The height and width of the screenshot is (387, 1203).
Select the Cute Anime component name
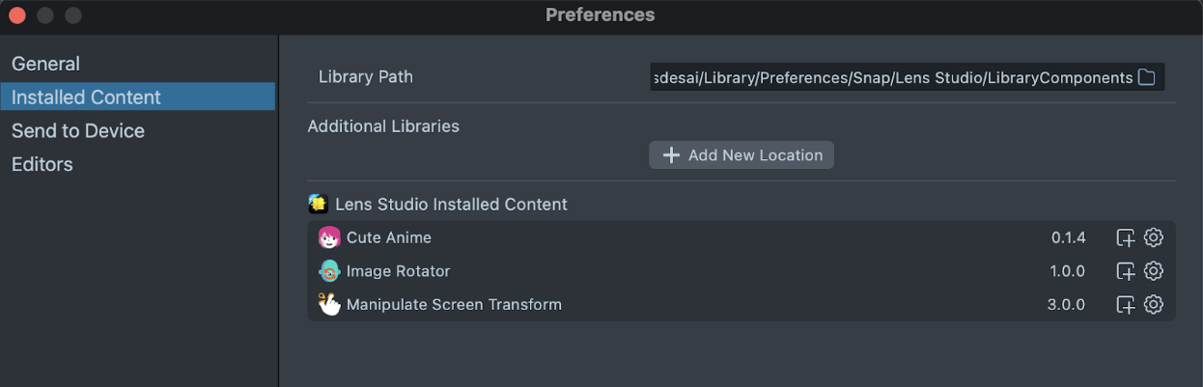(x=388, y=237)
